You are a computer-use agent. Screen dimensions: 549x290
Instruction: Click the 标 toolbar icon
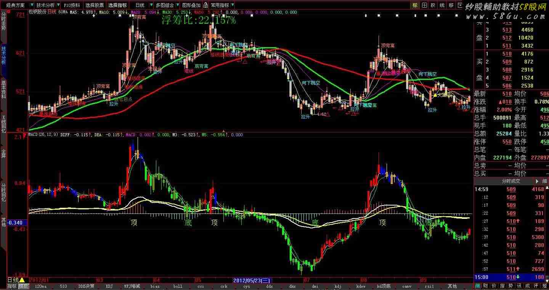coord(415,5)
